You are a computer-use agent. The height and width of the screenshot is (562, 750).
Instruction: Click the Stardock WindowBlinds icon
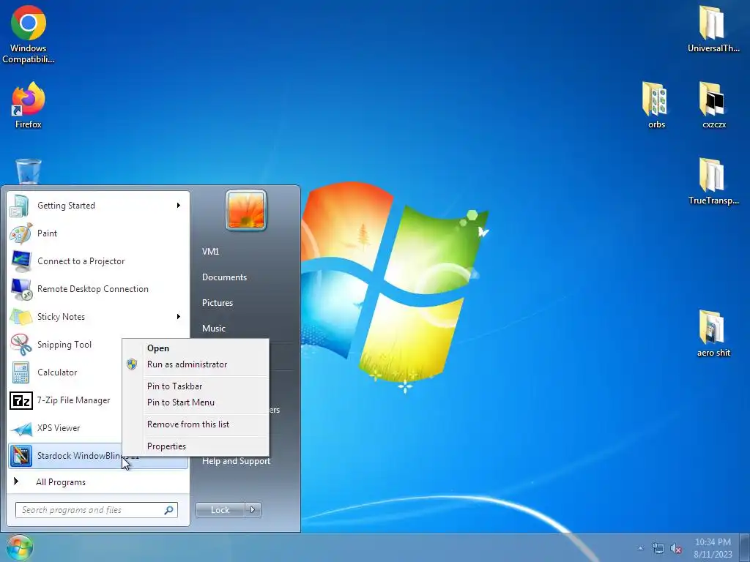tap(21, 456)
